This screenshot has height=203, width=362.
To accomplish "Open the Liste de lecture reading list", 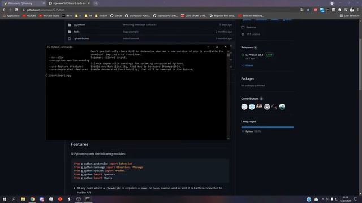I will point(350,16).
